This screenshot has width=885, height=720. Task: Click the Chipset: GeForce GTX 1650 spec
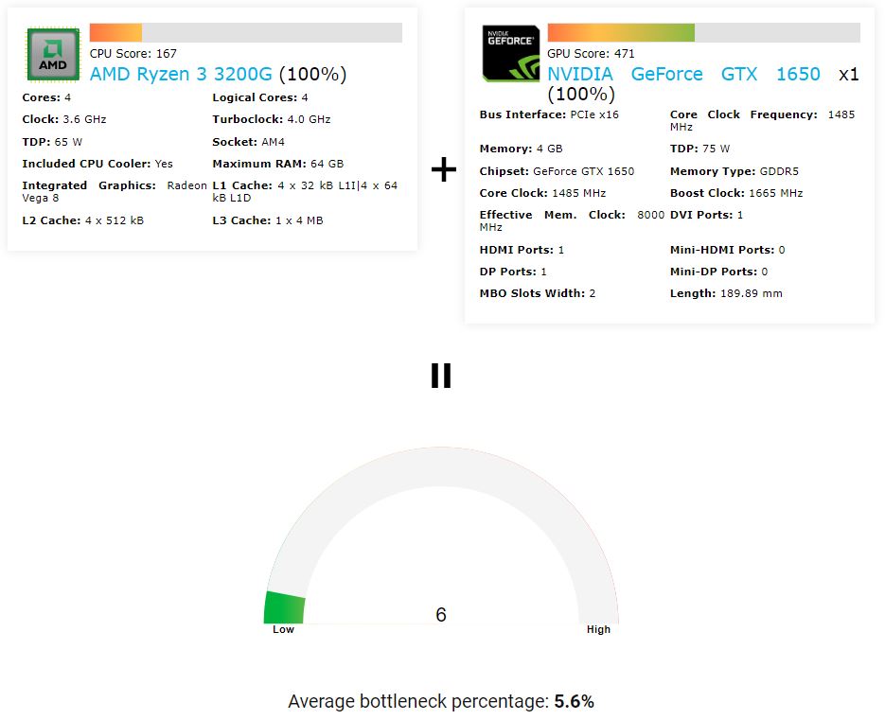tap(558, 171)
